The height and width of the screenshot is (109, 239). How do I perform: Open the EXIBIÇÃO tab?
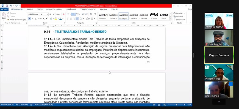pyautogui.click(x=114, y=9)
